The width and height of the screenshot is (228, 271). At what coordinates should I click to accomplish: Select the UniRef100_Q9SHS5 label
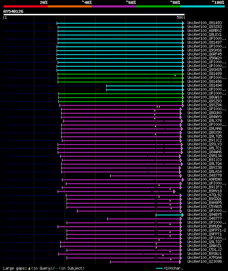point(204,70)
